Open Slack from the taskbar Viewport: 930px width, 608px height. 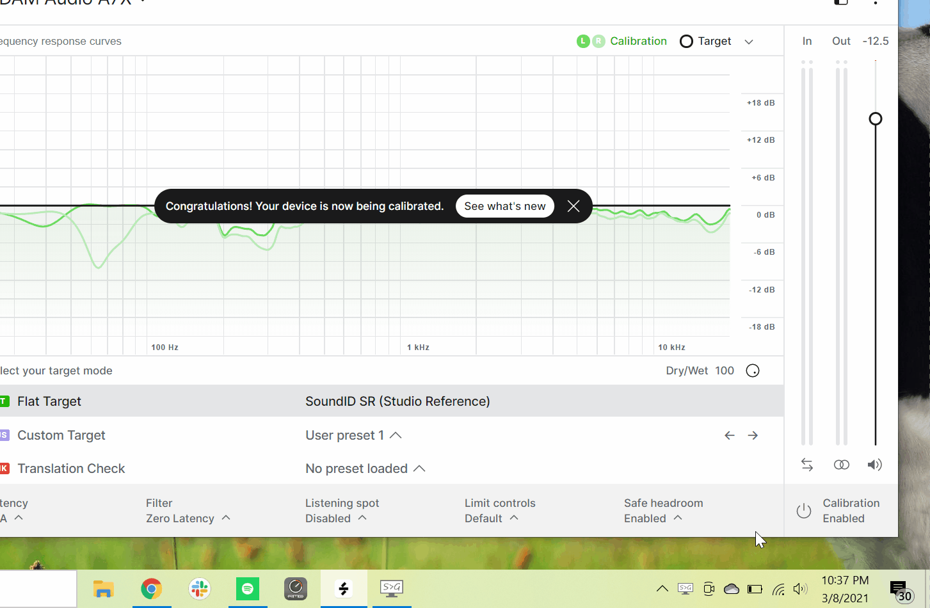click(200, 588)
